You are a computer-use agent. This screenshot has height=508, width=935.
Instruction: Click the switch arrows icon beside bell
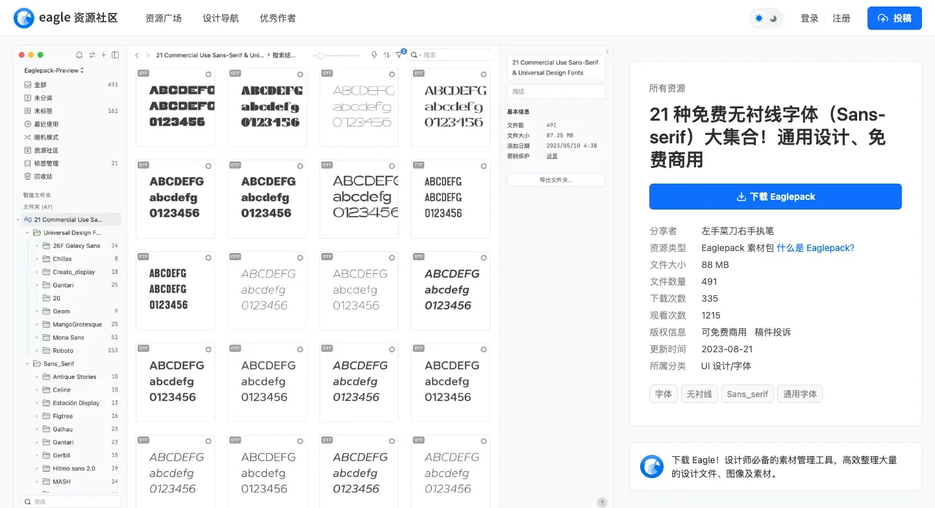[92, 55]
